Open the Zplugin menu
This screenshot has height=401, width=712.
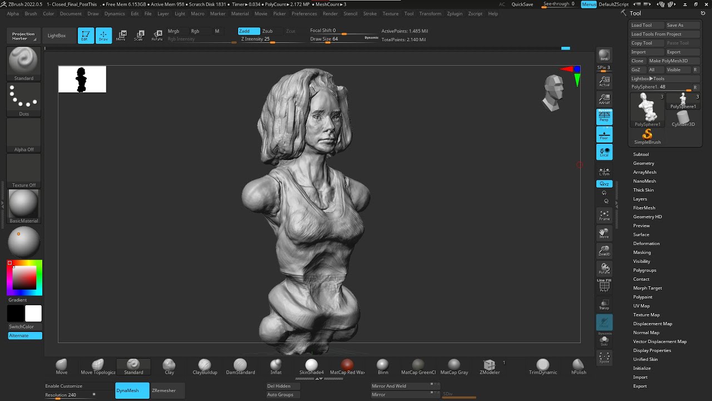click(454, 13)
